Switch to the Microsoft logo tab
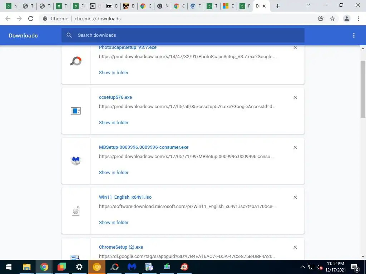 pyautogui.click(x=228, y=6)
